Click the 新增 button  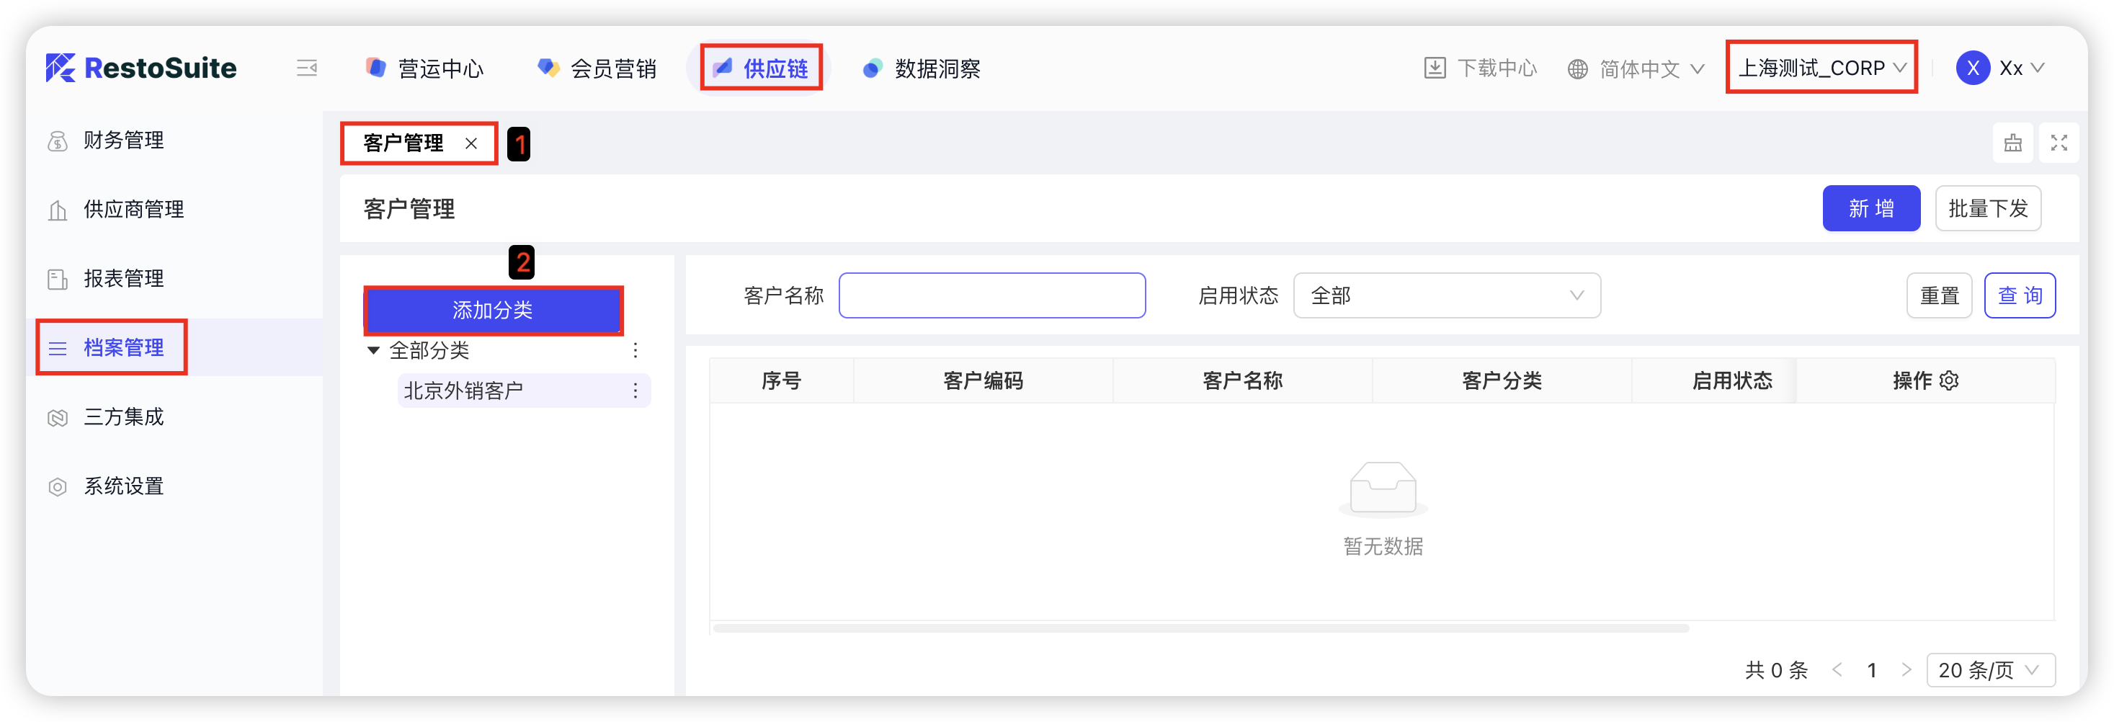[1870, 208]
